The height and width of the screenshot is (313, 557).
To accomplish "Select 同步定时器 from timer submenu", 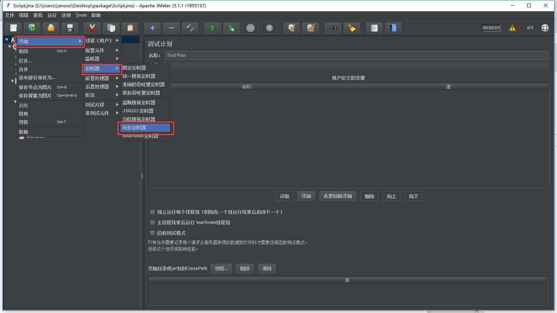I will 145,128.
